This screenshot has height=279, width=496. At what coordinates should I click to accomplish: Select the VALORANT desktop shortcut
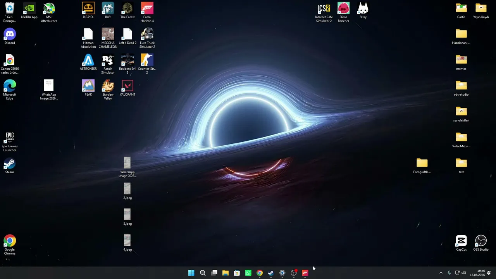[x=127, y=88]
